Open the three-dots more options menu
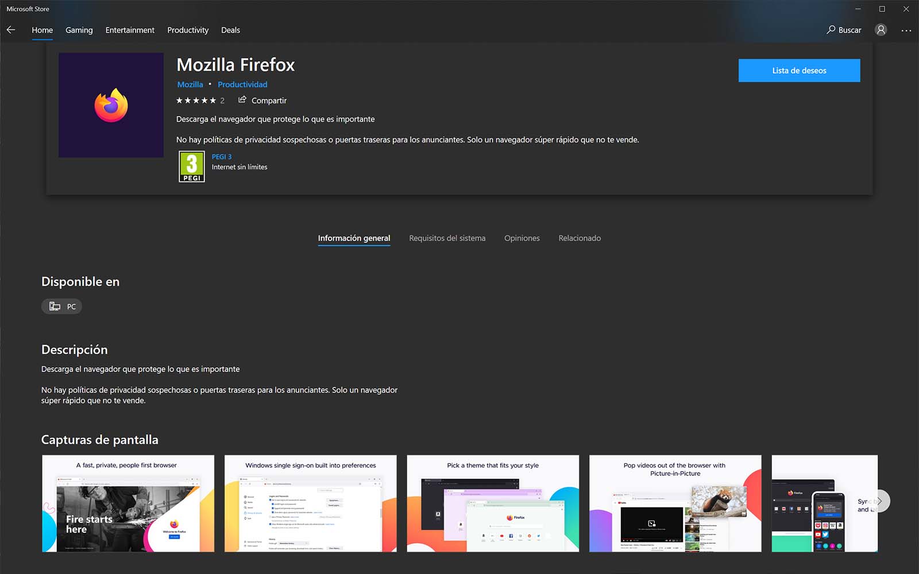The width and height of the screenshot is (919, 574). click(x=906, y=30)
